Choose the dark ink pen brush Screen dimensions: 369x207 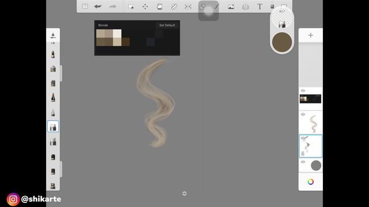(x=53, y=97)
